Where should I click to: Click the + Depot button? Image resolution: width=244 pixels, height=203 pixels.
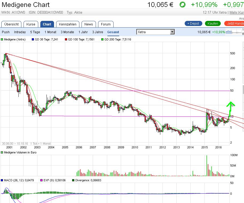pyautogui.click(x=193, y=23)
